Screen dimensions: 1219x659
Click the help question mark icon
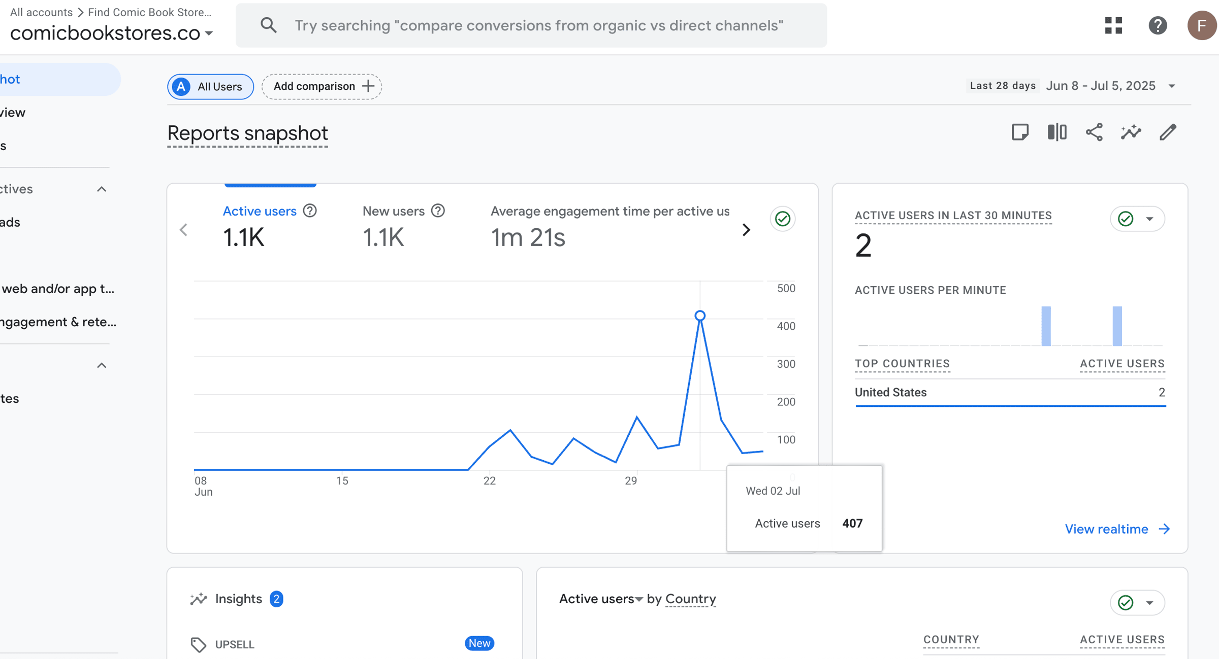click(1158, 25)
